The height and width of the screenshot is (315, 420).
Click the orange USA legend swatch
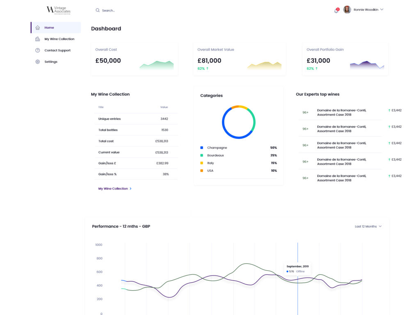point(202,171)
